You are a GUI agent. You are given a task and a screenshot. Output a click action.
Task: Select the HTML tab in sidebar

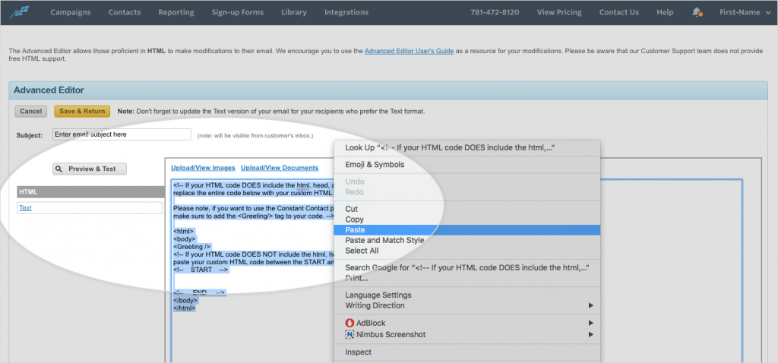click(x=91, y=192)
